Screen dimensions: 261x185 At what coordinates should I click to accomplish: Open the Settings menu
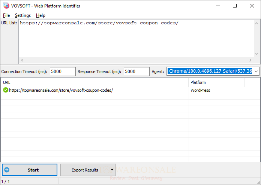(23, 15)
